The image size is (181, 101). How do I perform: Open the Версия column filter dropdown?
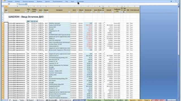(48, 12)
